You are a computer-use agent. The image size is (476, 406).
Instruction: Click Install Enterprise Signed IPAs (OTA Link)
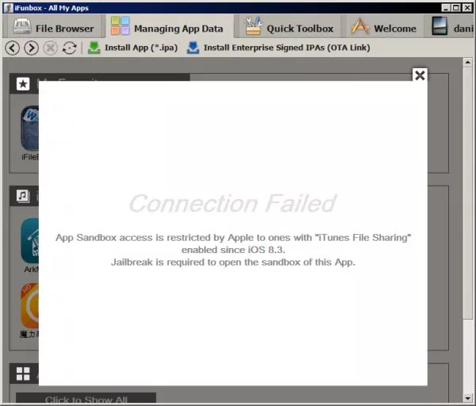pos(278,48)
